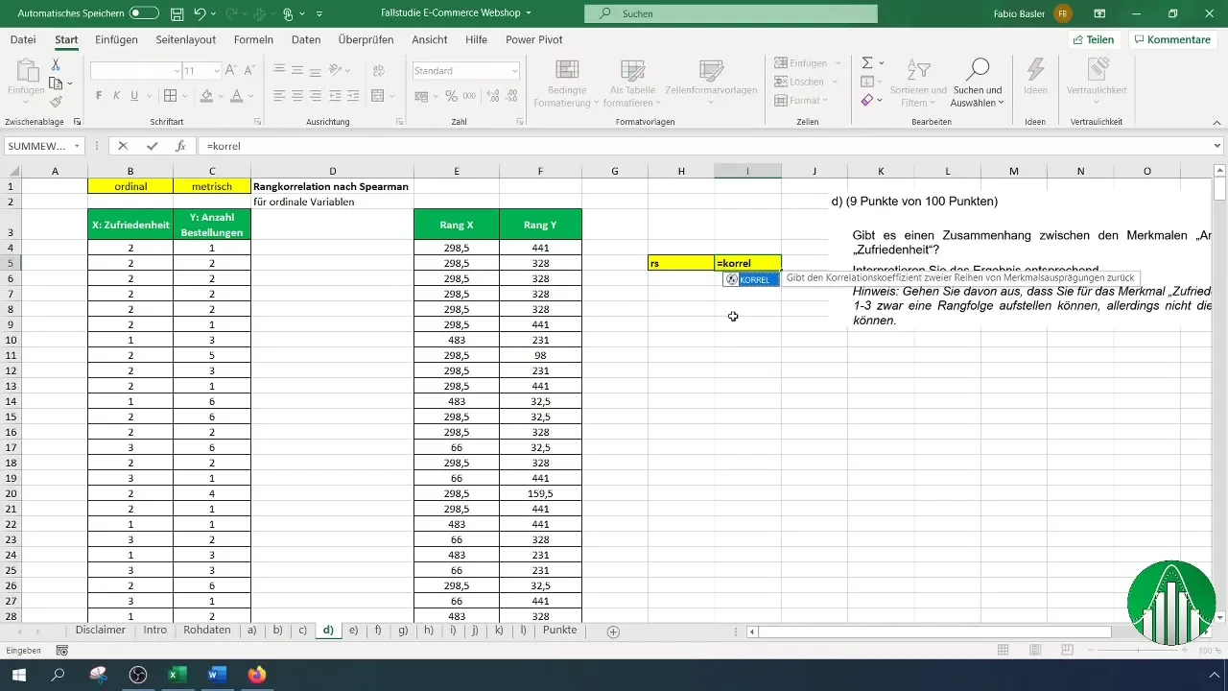The height and width of the screenshot is (691, 1228).
Task: Toggle italic K formatting
Action: tap(117, 96)
